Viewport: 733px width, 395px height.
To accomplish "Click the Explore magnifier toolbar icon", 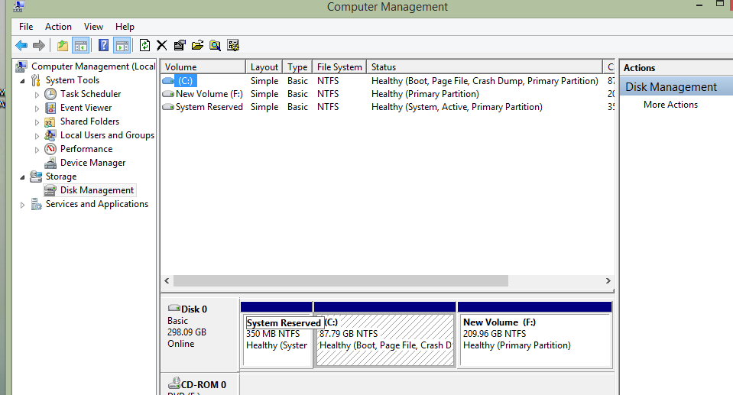I will [x=215, y=45].
